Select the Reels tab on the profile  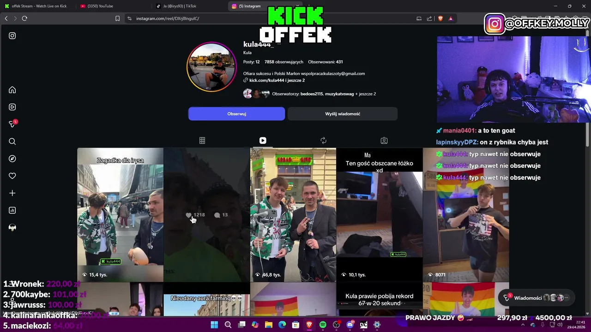[263, 140]
